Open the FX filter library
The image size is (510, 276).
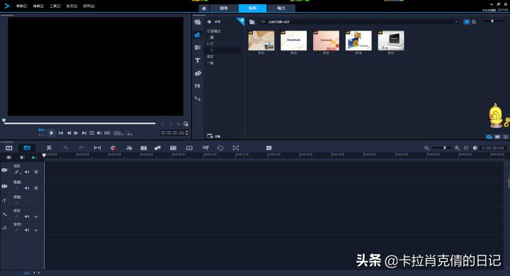pos(198,86)
